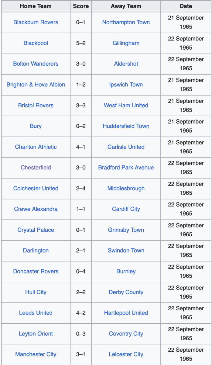Click the West Ham United link
The image size is (212, 365).
126,106
